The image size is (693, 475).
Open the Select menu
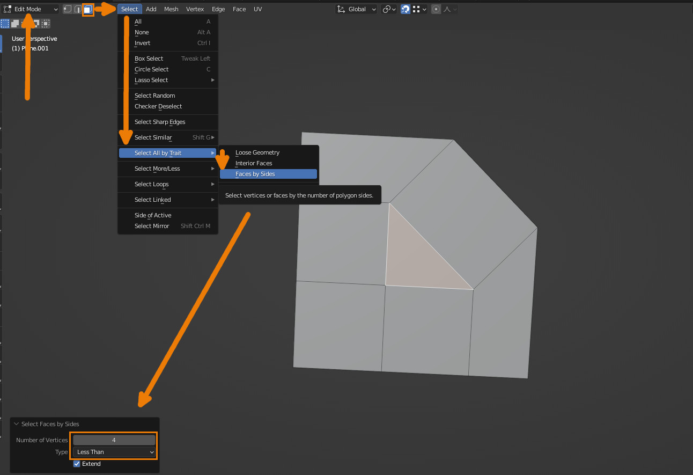point(129,9)
